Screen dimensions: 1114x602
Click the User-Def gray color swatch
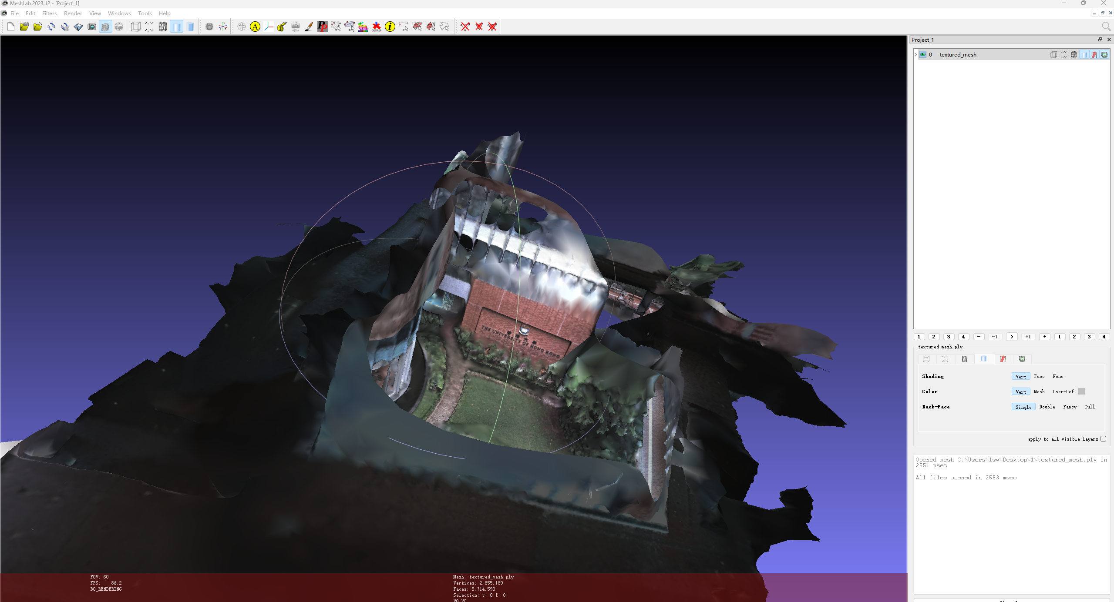1081,391
